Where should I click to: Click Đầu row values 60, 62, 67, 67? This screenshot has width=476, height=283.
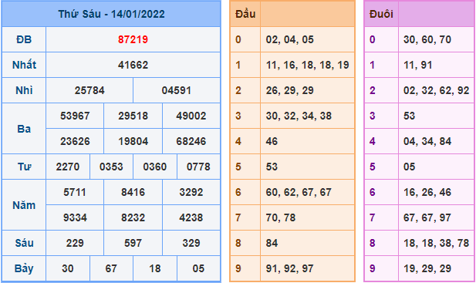click(299, 192)
